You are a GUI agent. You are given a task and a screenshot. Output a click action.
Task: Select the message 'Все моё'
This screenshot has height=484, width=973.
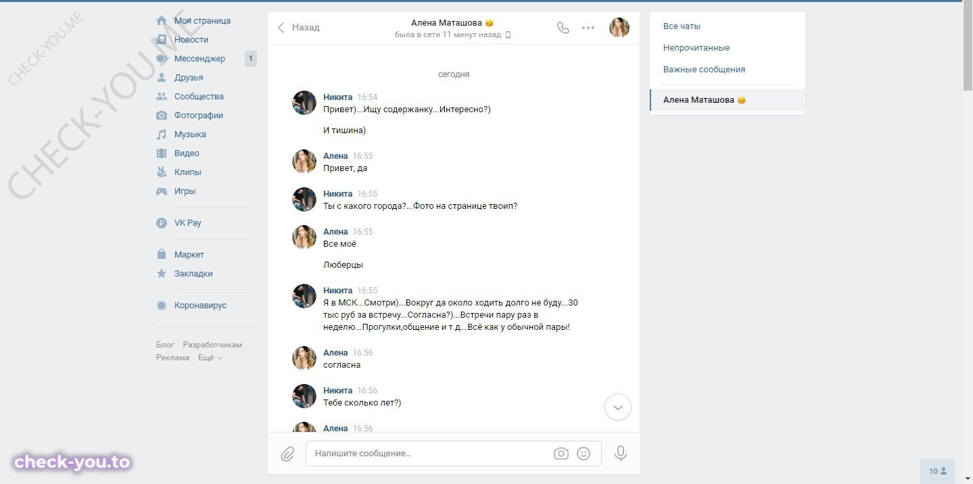point(339,244)
